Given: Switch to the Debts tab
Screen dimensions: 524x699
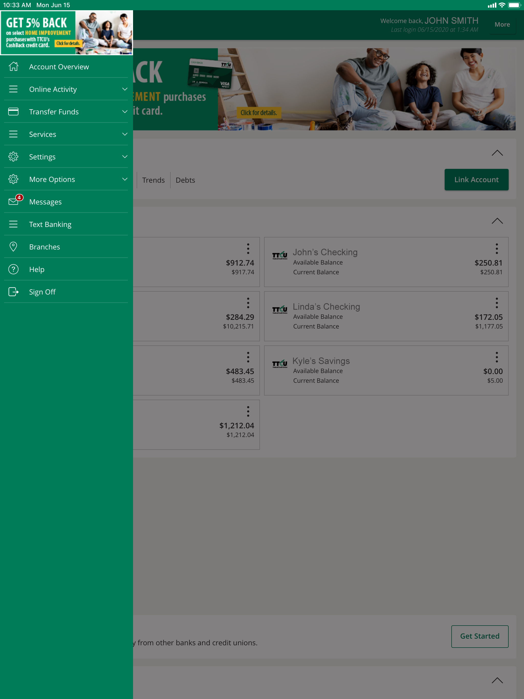Looking at the screenshot, I should [x=185, y=180].
